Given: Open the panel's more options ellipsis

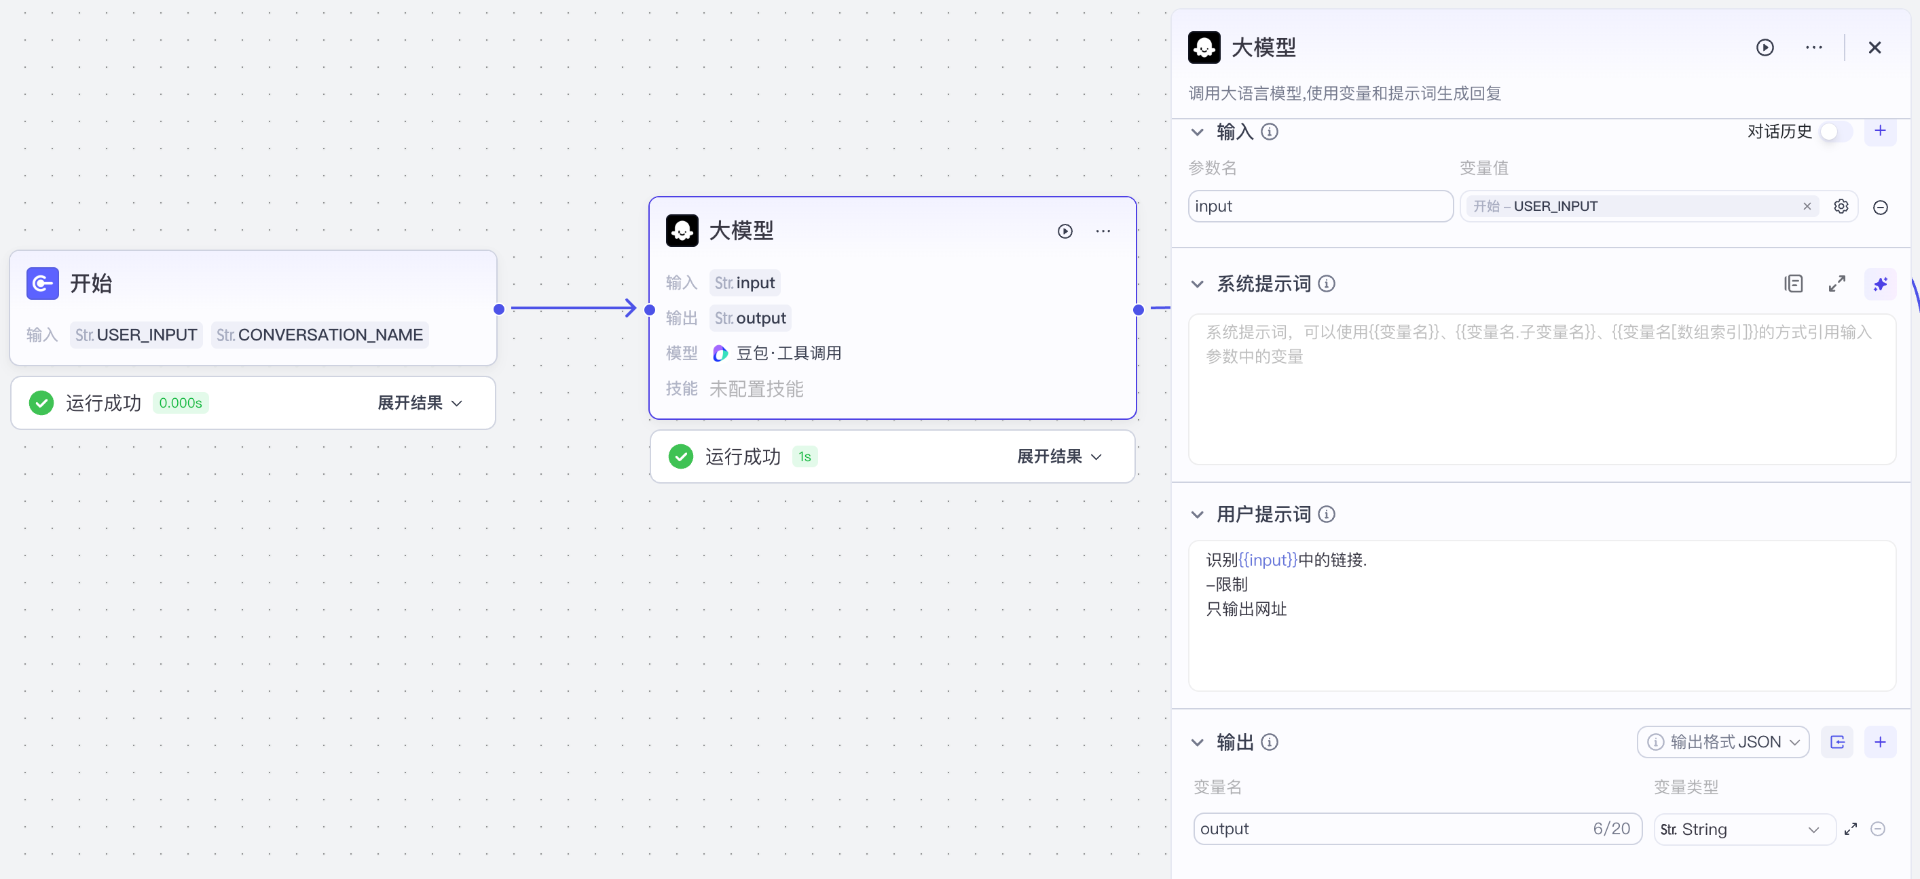Looking at the screenshot, I should pos(1813,47).
